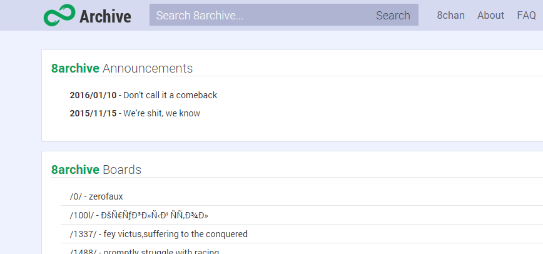Viewport: 543px width, 254px height.
Task: Open the 2015/11/15 We're shit, we know announcement
Action: [134, 113]
